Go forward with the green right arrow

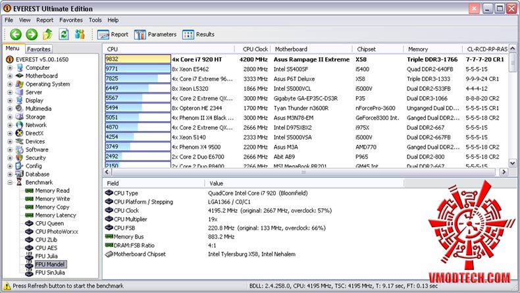click(x=32, y=34)
